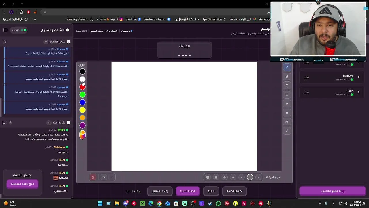
Task: Select the paint bucket fill tool
Action: [287, 122]
